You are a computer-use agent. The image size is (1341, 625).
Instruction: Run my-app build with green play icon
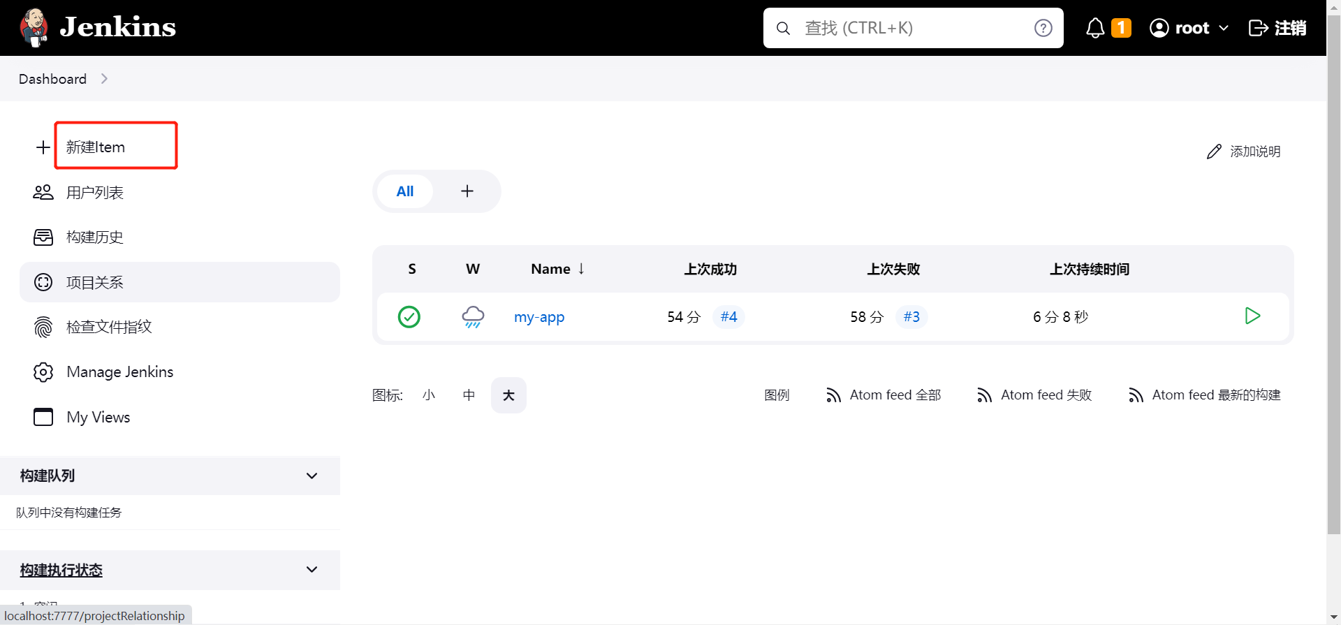pos(1252,316)
